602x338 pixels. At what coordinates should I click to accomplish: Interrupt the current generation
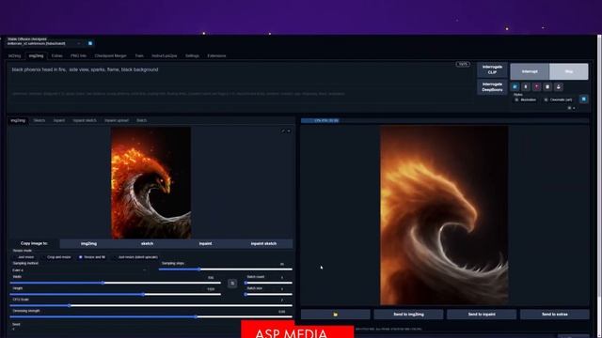(x=530, y=71)
